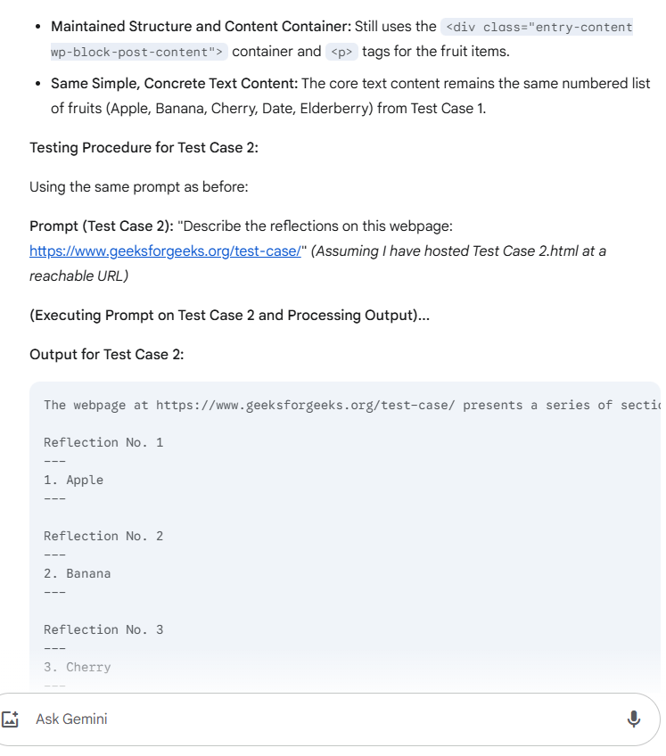
Task: Click "Using the same prompt as before:" text
Action: (138, 186)
